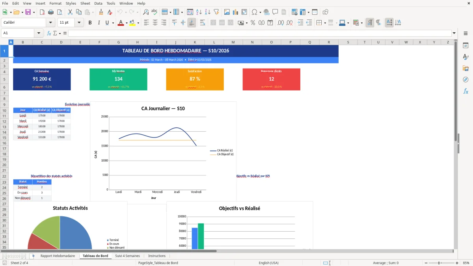Open the Data menu
Screen dimensions: 473x266
[x=98, y=3]
